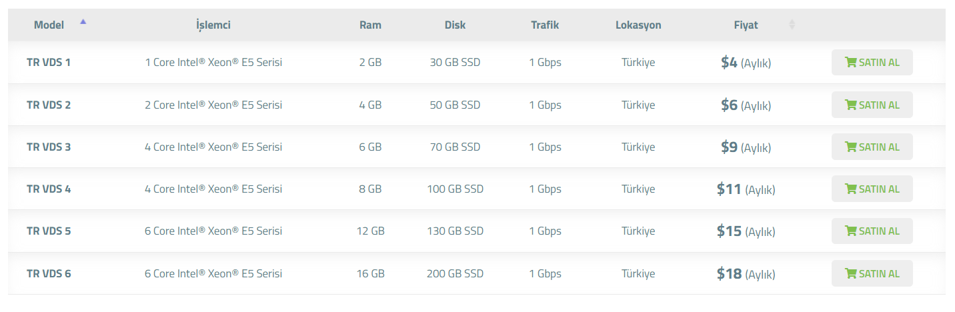Click the cart icon for TR VDS 1
The height and width of the screenshot is (312, 955).
pos(850,63)
